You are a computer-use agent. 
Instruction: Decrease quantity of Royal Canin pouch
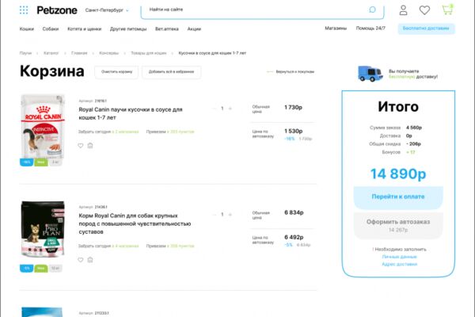(215, 109)
